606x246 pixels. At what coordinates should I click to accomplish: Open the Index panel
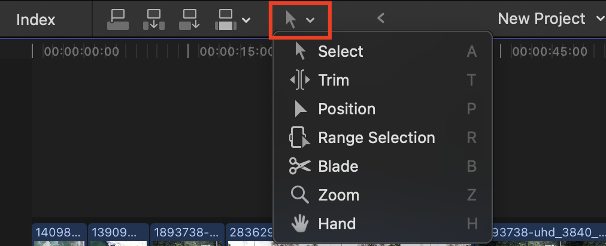point(35,20)
